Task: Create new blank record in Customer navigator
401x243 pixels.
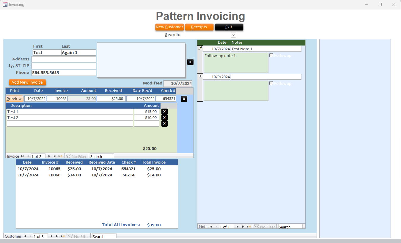Action: (63, 236)
